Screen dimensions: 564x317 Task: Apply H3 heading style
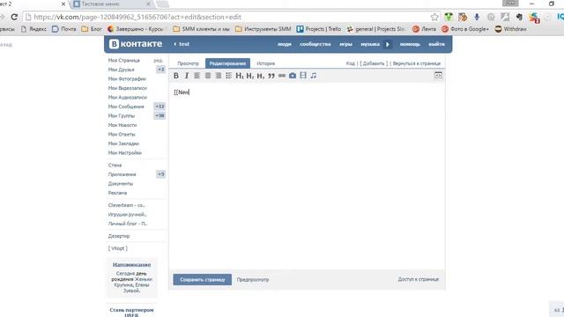[x=261, y=76]
